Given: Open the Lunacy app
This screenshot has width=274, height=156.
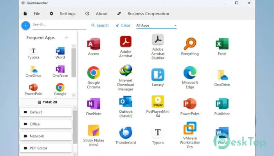Looking at the screenshot, I should coord(158,78).
